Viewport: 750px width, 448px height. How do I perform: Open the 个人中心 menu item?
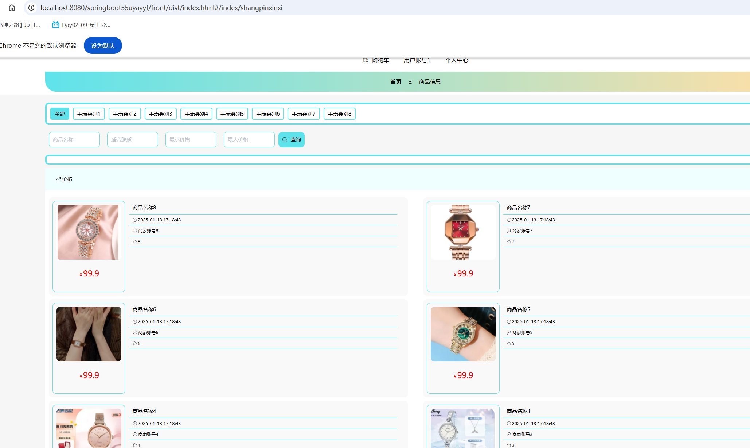tap(456, 60)
